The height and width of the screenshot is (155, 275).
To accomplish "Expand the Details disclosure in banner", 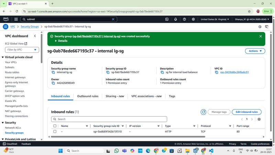I will (x=61, y=41).
